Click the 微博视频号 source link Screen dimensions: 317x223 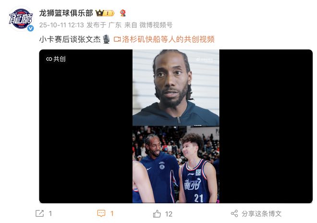156,25
